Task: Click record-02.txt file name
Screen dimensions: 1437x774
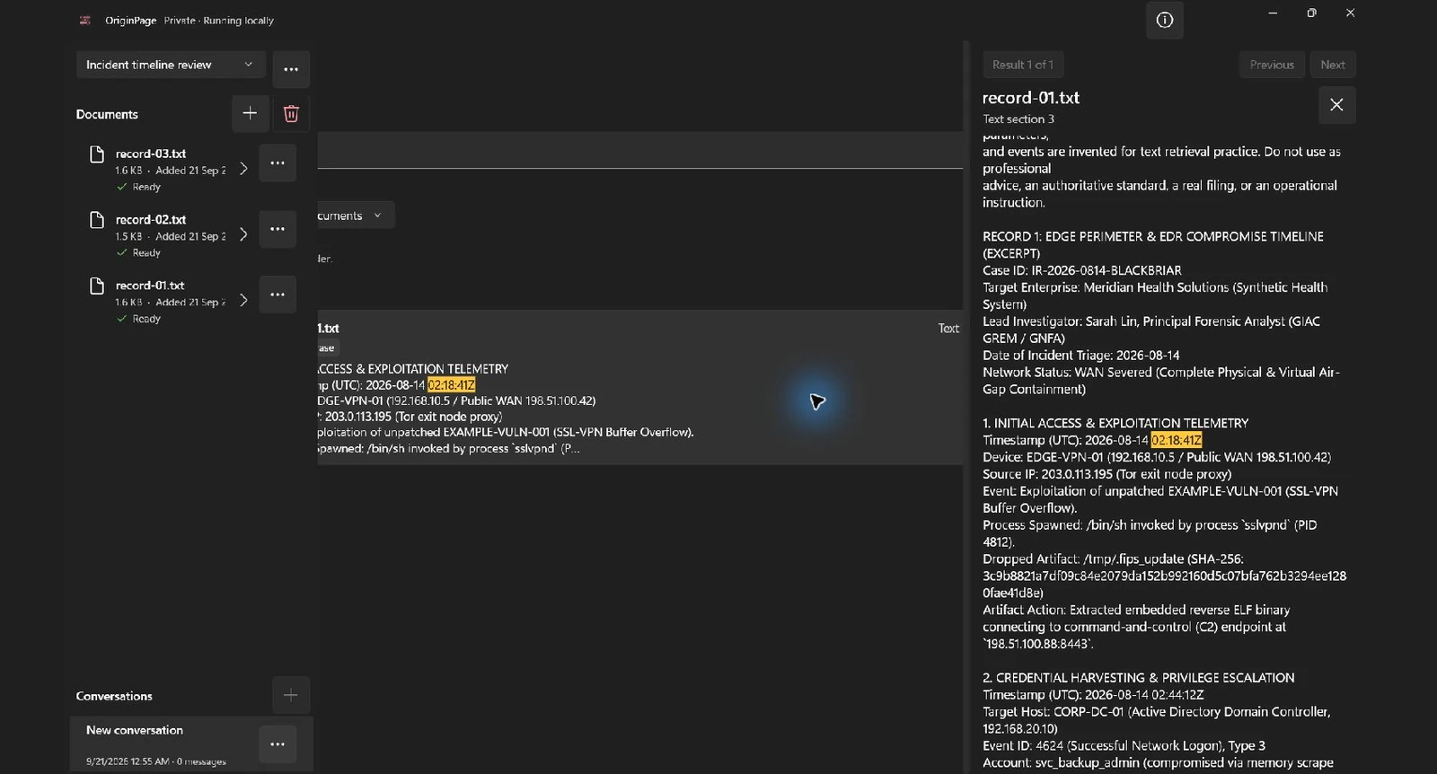Action: tap(151, 219)
